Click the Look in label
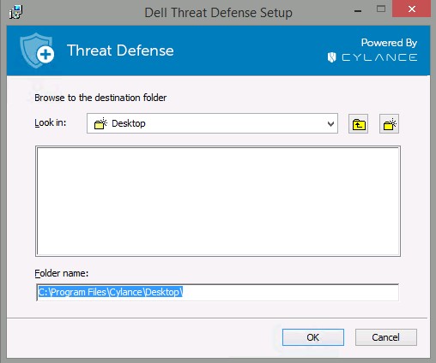 [51, 122]
